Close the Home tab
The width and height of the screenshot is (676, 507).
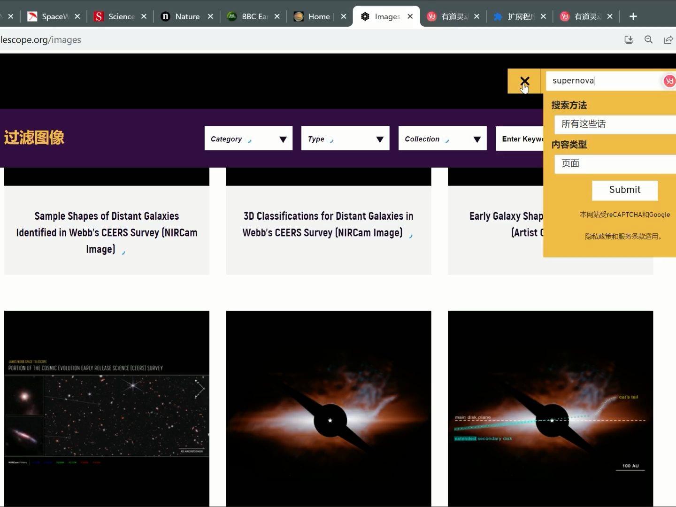[x=344, y=16]
